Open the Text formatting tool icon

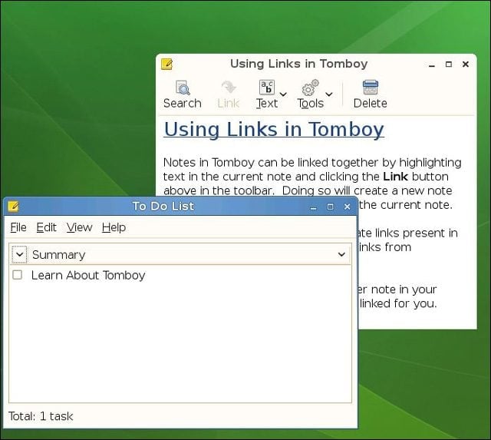[x=267, y=87]
